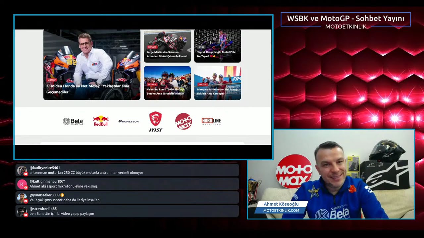Click the white card below the sponsor logos

coord(142,143)
